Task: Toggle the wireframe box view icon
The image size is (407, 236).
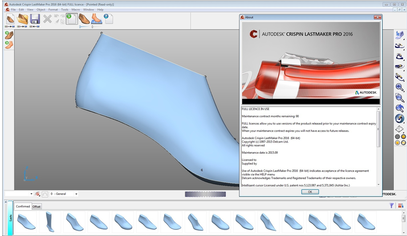Action: pos(399,129)
